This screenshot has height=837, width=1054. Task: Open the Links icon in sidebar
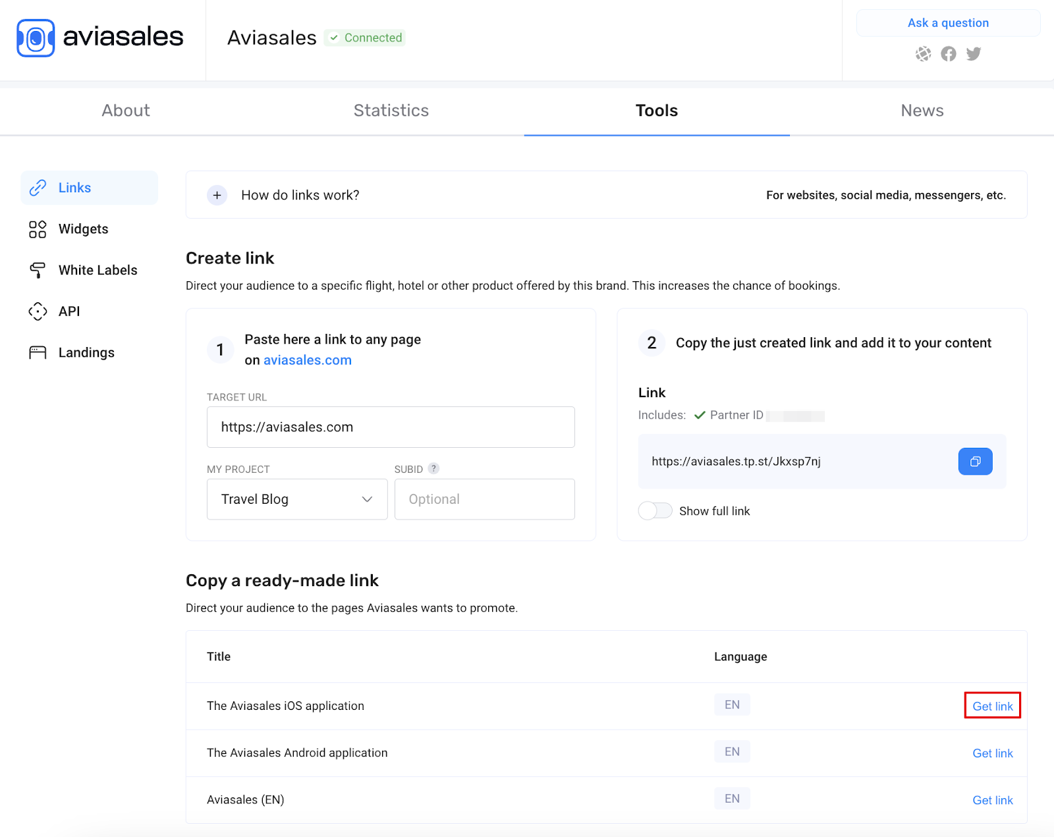(38, 188)
